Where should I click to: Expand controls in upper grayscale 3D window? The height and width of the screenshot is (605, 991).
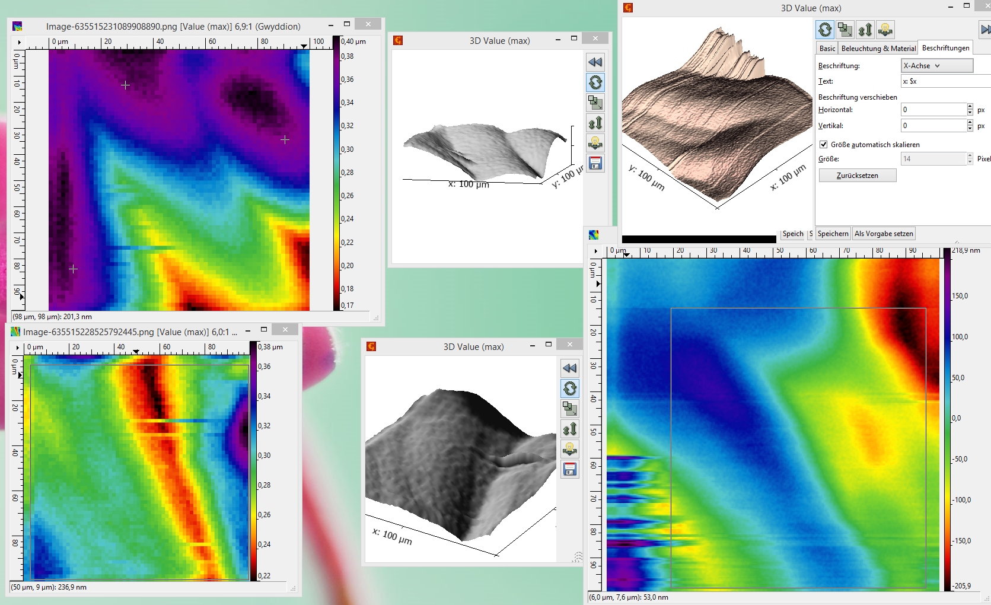[595, 62]
